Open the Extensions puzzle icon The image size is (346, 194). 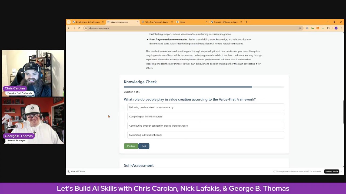point(328,28)
